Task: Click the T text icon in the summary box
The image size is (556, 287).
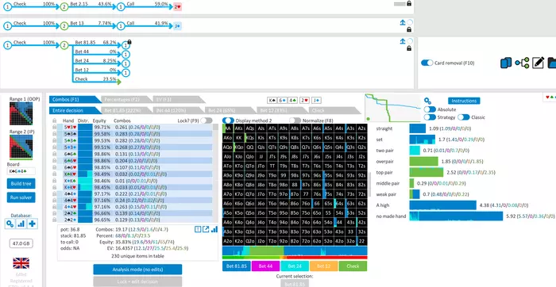Action: [x=198, y=229]
